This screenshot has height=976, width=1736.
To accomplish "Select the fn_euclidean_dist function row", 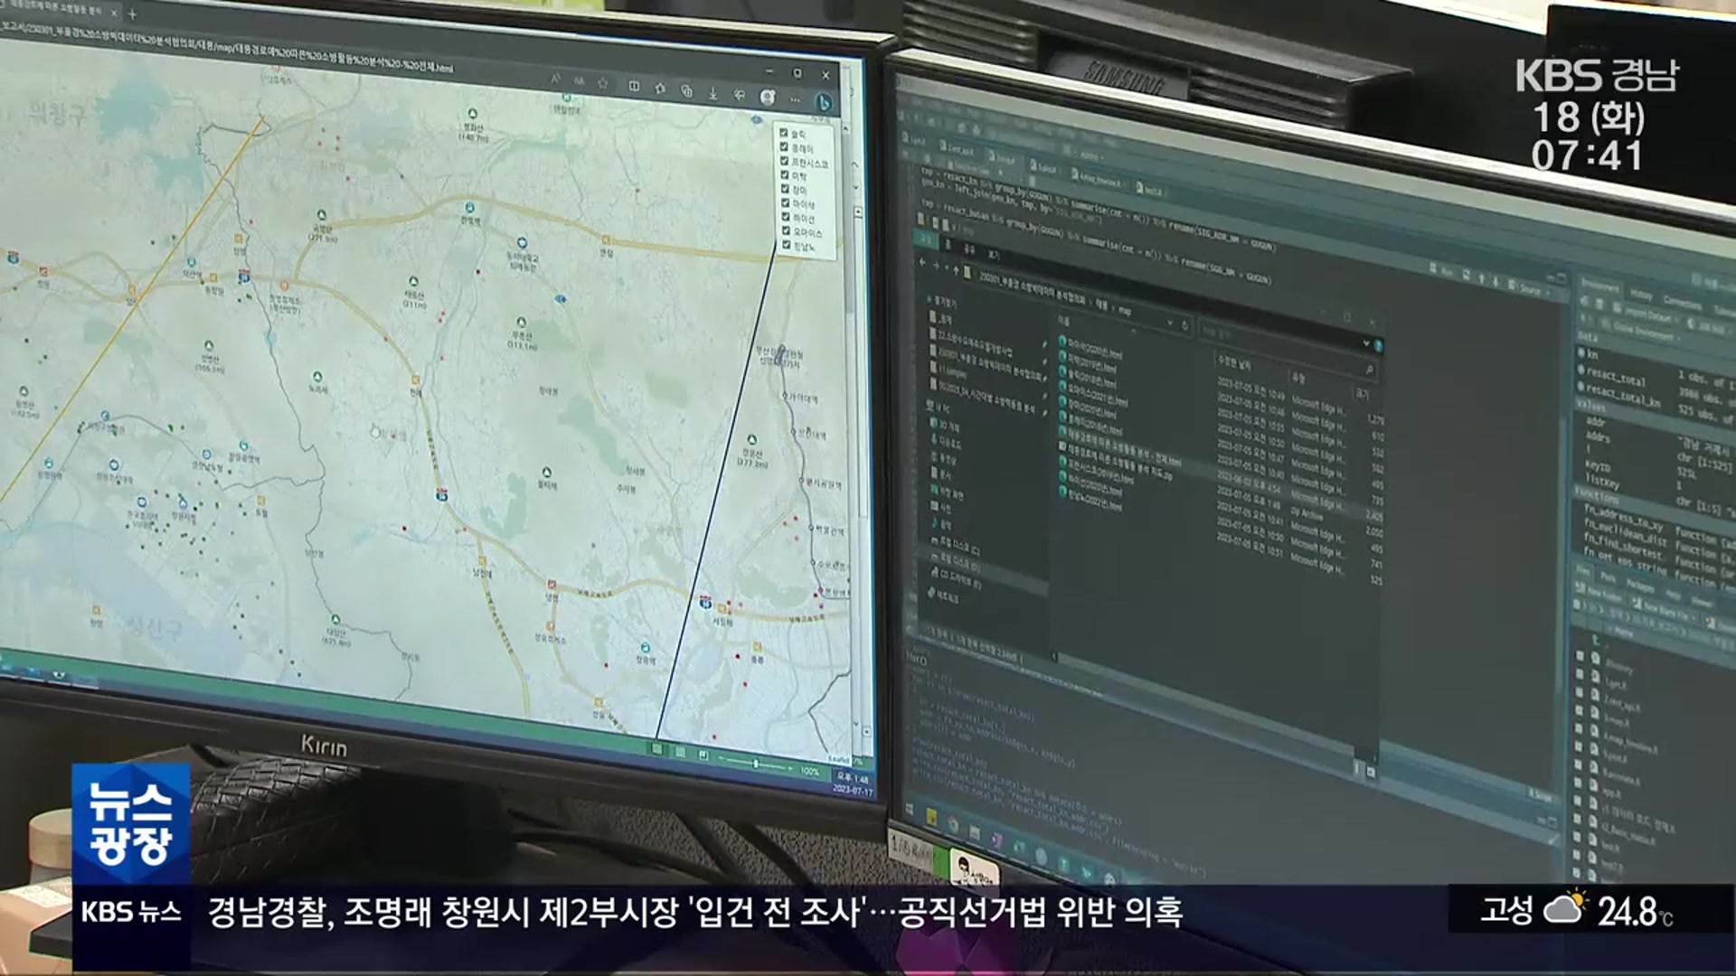I will pyautogui.click(x=1657, y=542).
